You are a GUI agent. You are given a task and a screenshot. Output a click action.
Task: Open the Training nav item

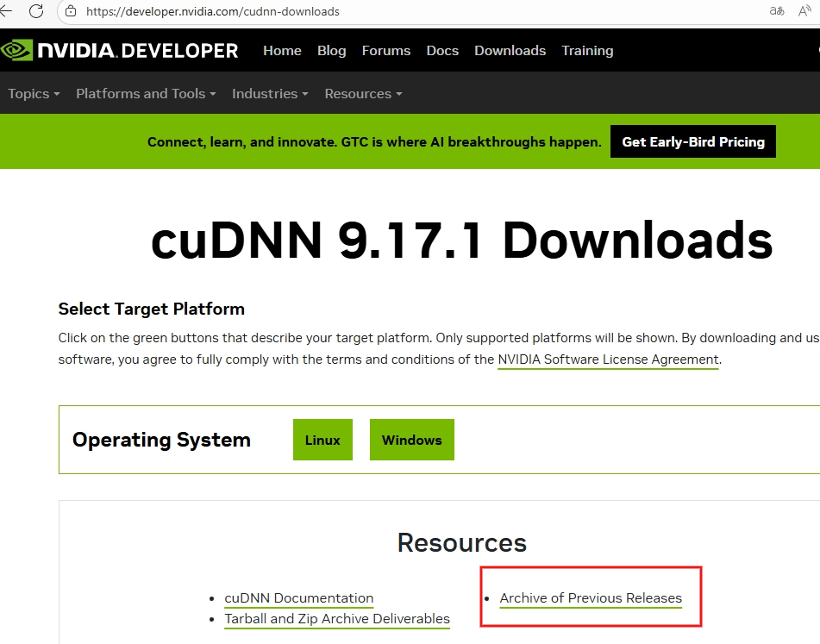(x=587, y=51)
